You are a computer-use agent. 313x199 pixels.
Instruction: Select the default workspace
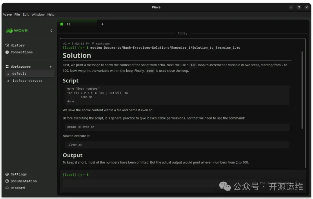19,74
